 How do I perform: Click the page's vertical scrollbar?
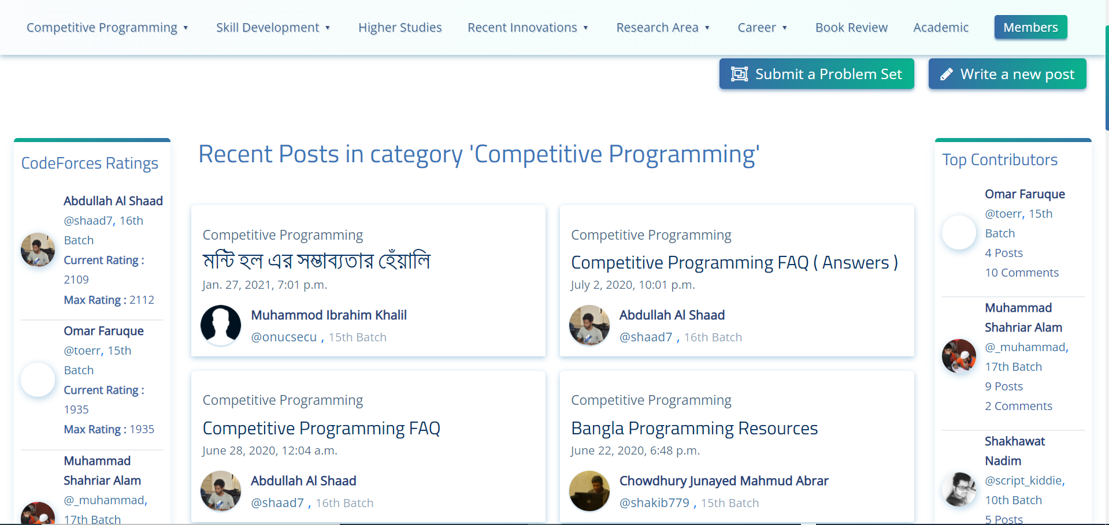click(1106, 78)
